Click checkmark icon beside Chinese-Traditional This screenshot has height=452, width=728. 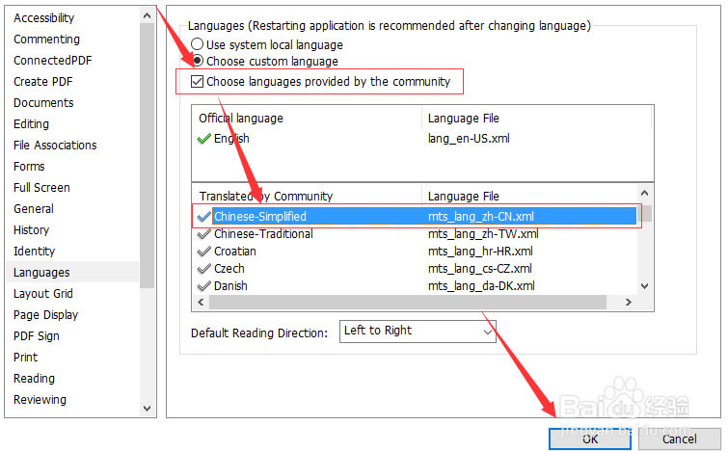click(x=204, y=234)
